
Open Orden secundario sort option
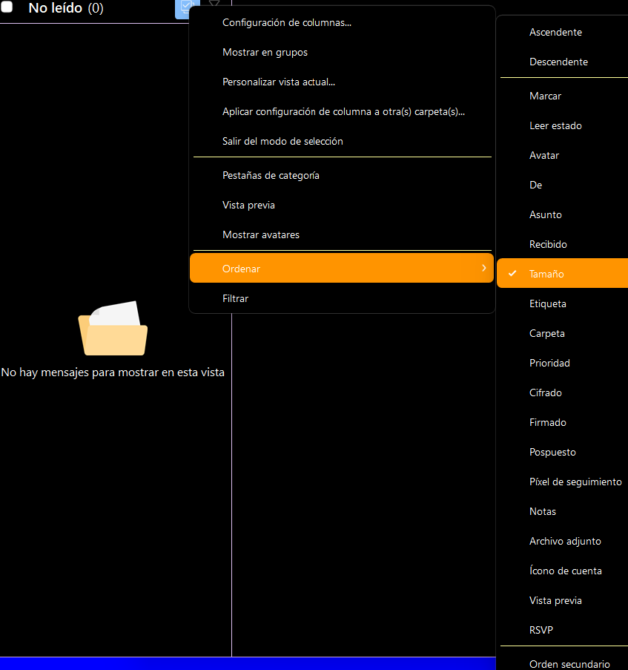pos(569,664)
